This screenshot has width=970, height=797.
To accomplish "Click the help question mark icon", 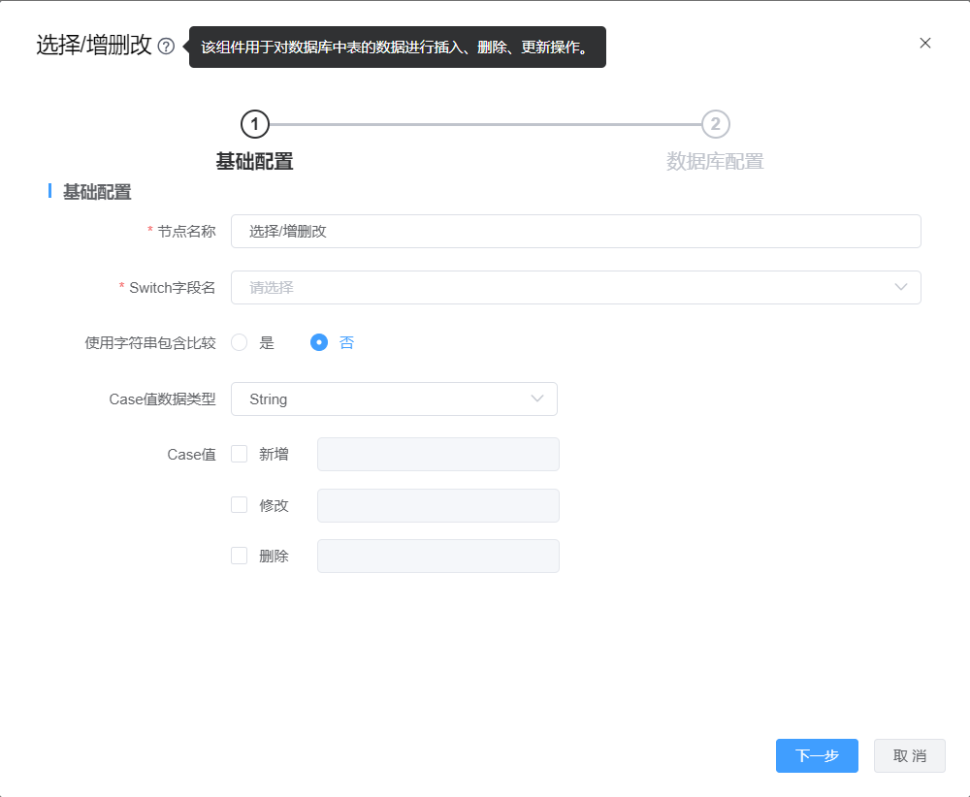I will (166, 47).
